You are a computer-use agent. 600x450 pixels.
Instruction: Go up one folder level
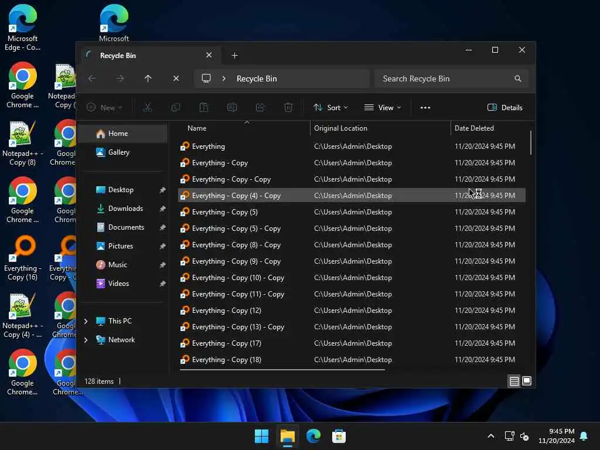click(x=148, y=79)
